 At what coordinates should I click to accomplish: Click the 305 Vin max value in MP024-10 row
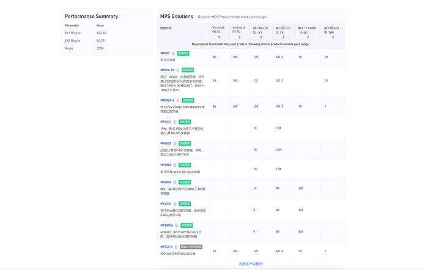pos(235,81)
